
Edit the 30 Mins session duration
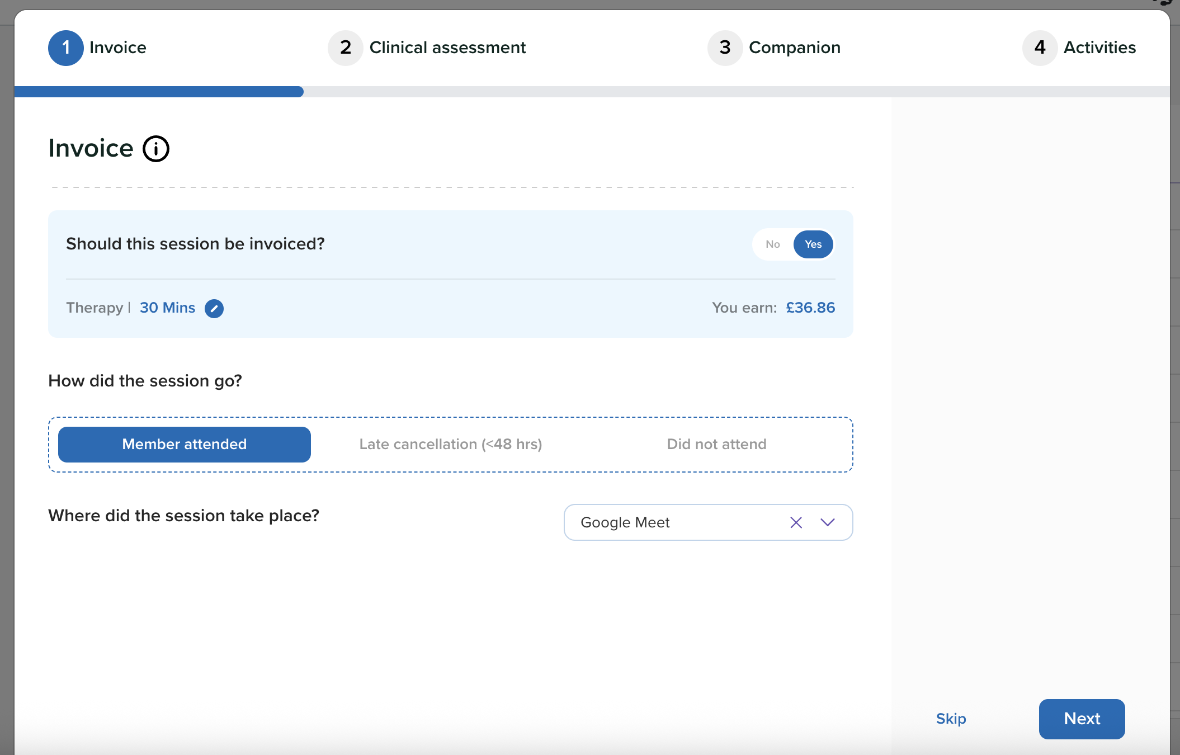coord(214,308)
